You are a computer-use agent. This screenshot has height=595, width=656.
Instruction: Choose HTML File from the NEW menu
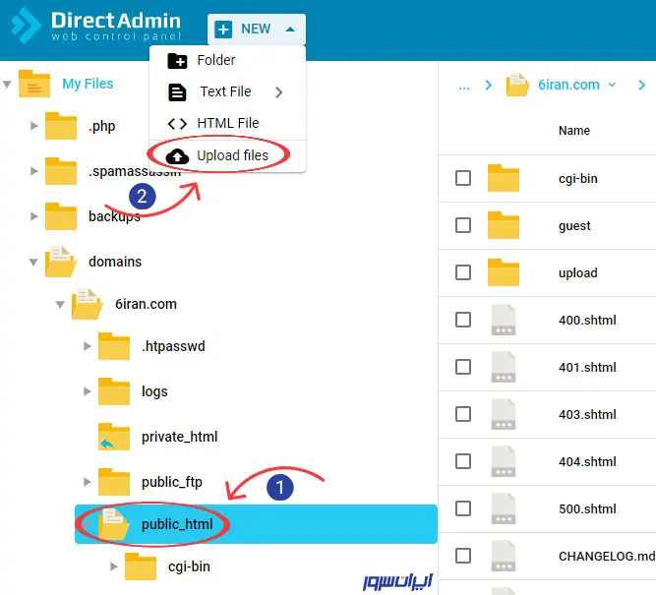227,124
